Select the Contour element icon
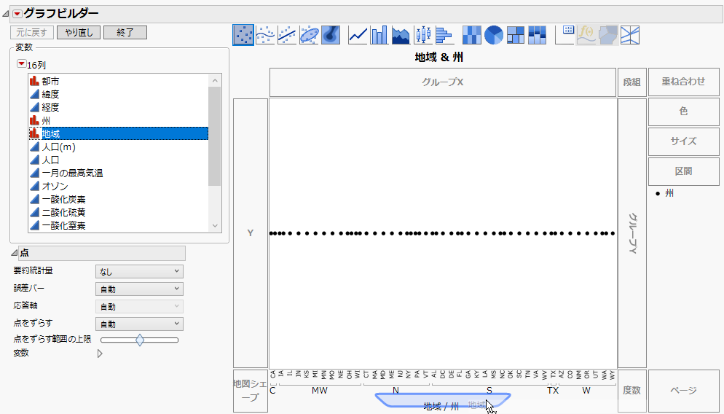This screenshot has height=414, width=724. tap(331, 35)
